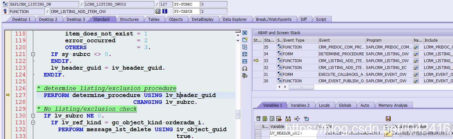Screen dimensions: 453x139
Task: Open the Diff tab
Action: click(304, 19)
